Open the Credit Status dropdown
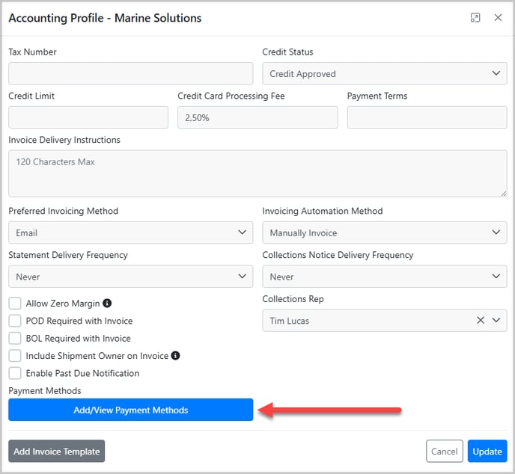Viewport: 515px width, 474px height. (384, 73)
